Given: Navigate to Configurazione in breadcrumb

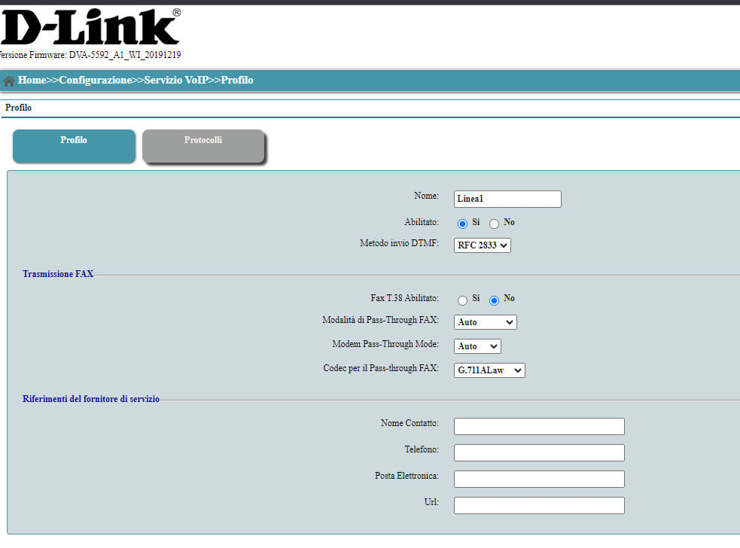Looking at the screenshot, I should coord(95,80).
